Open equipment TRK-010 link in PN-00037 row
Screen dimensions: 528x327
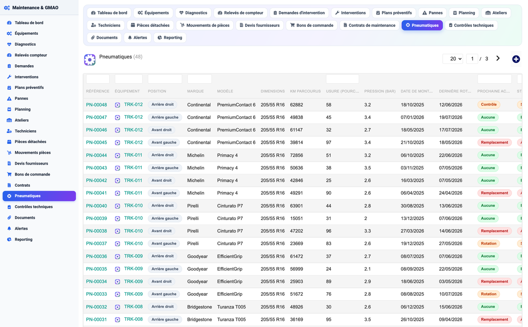tap(133, 243)
